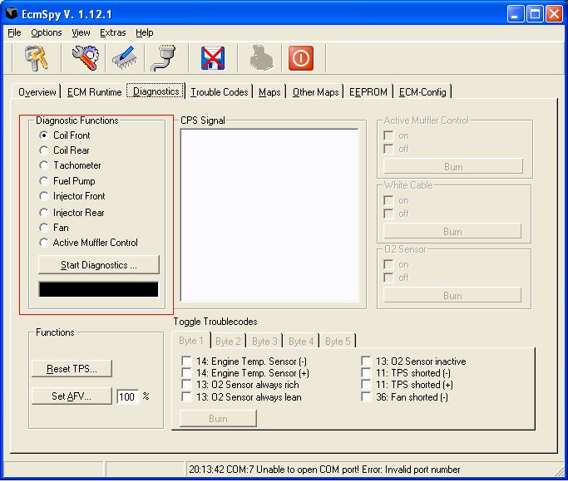568x482 pixels.
Task: Click Burn in Active Muffler Control group
Action: pyautogui.click(x=453, y=167)
